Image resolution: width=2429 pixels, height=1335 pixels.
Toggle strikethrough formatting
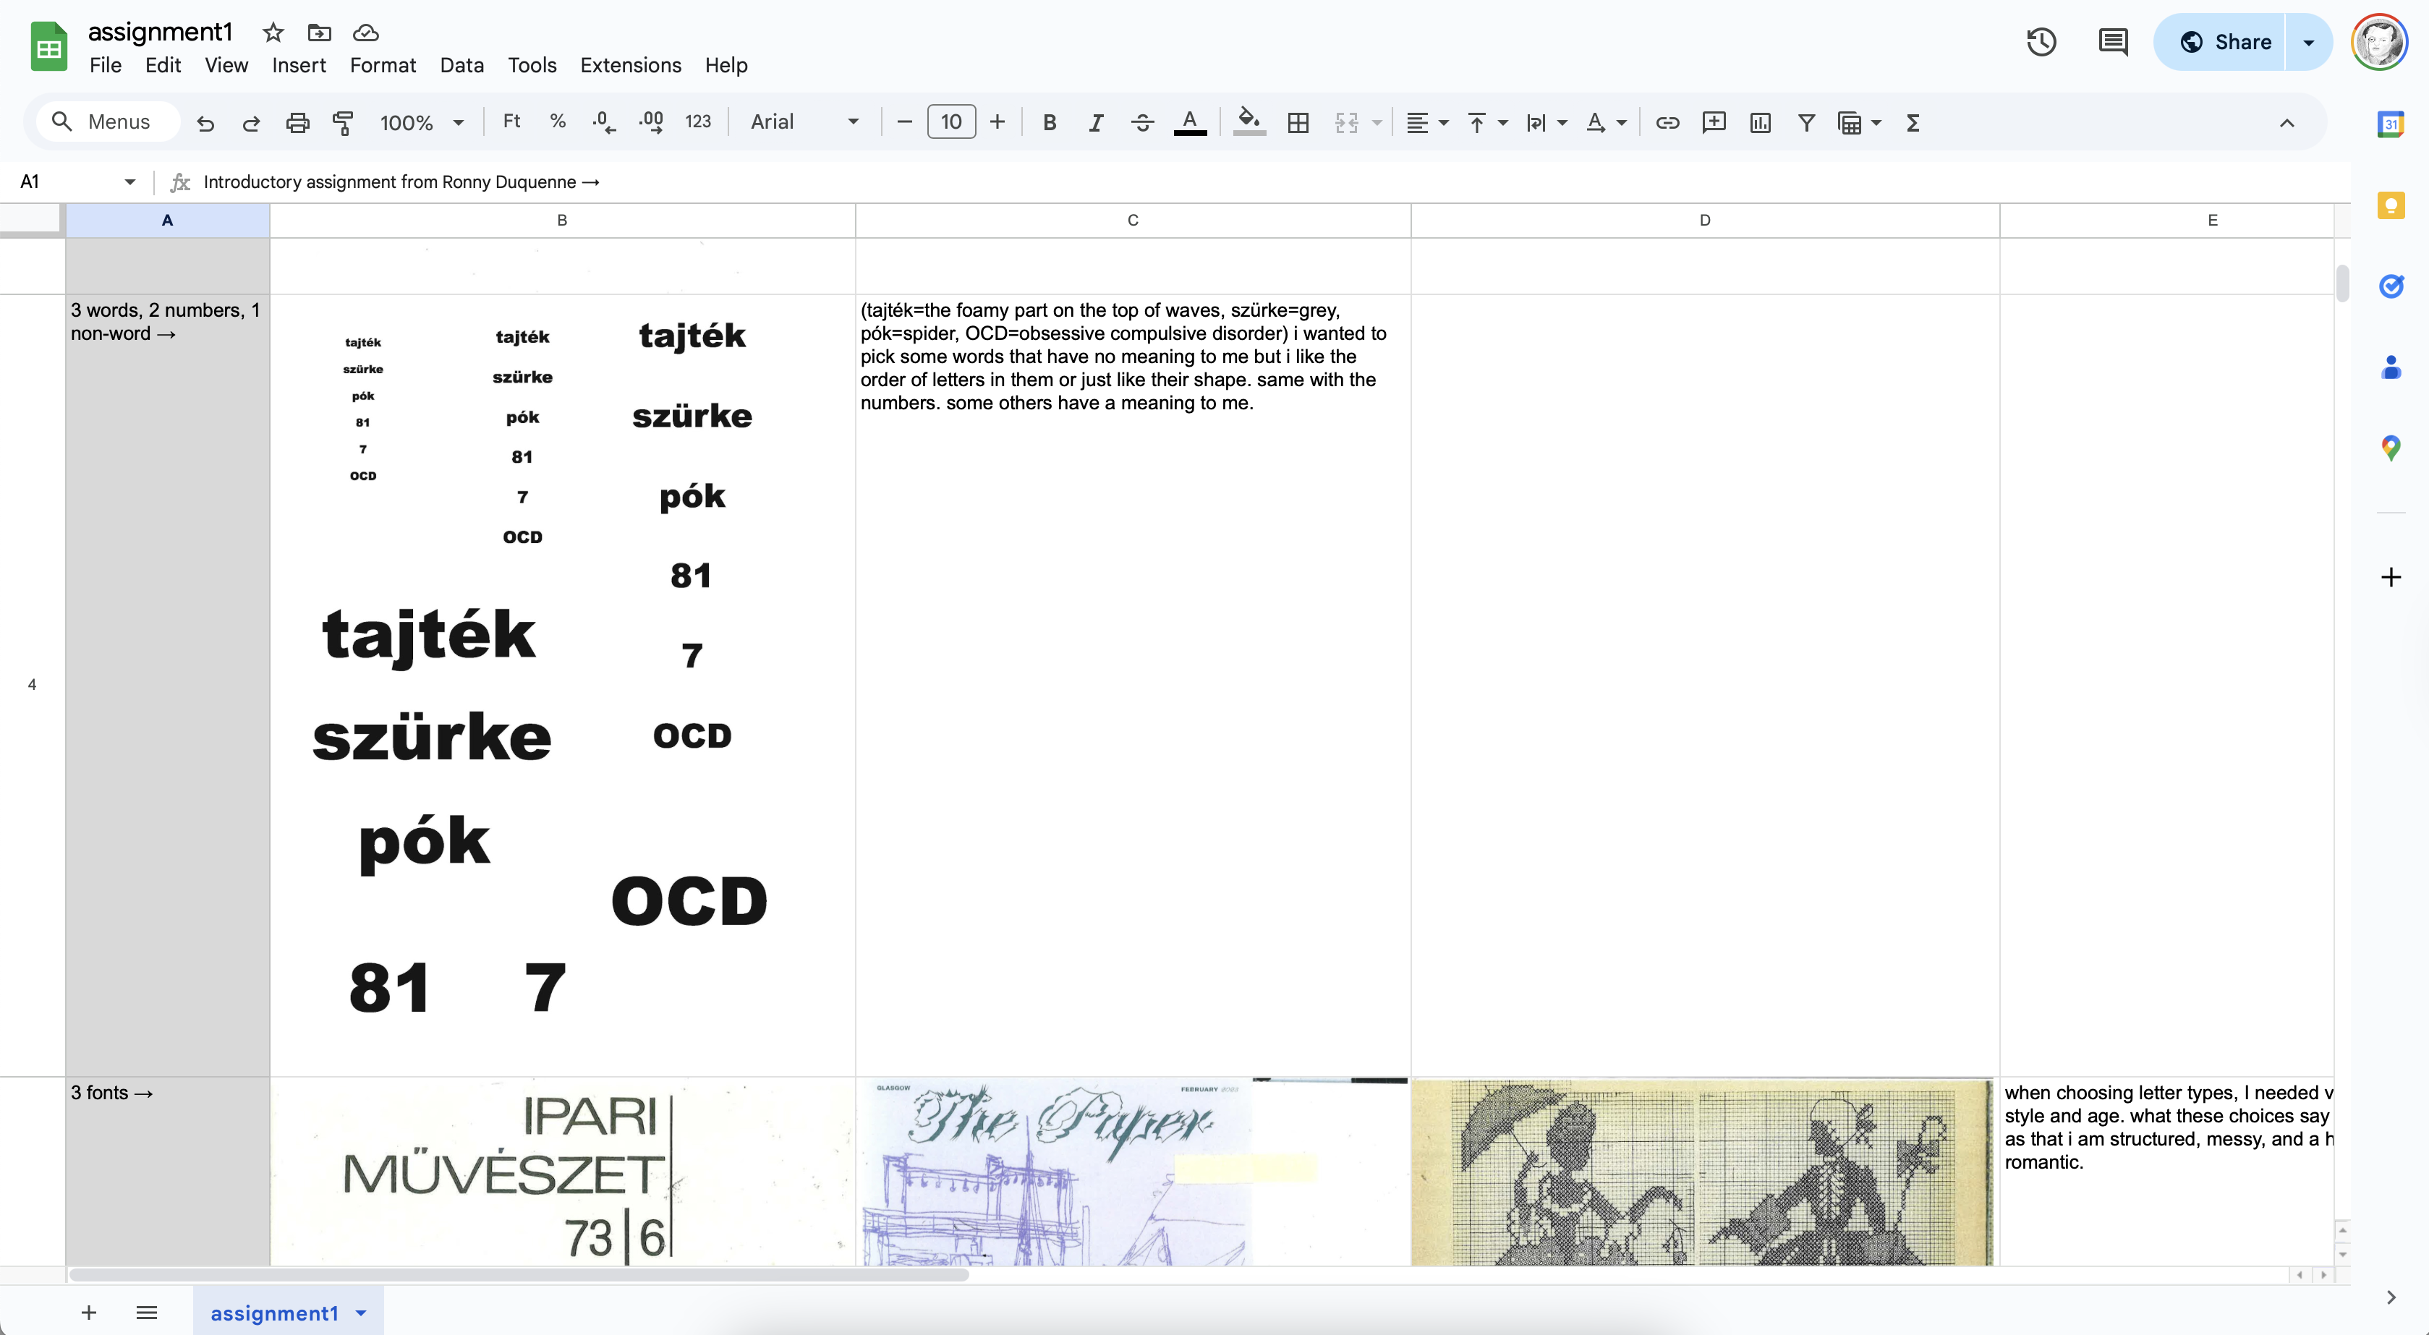pos(1142,122)
